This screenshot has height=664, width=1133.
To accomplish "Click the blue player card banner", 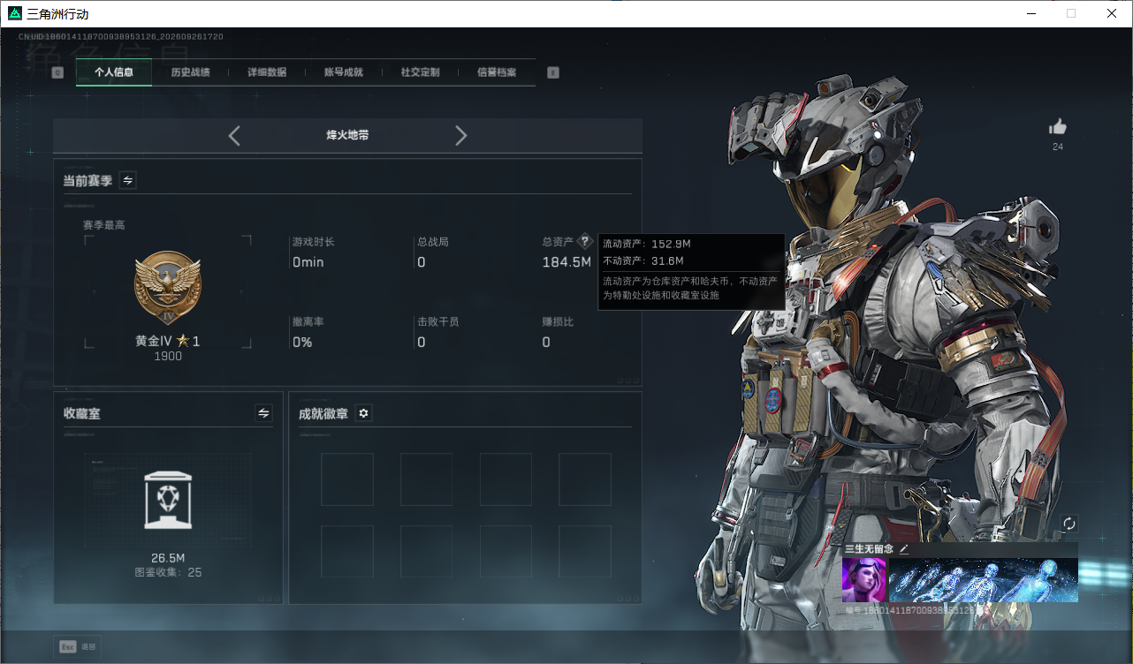I will coord(983,579).
